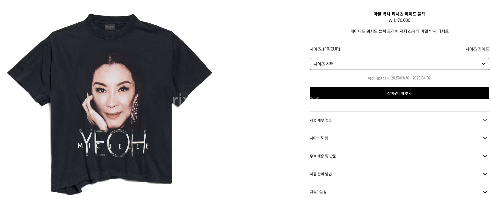The height and width of the screenshot is (198, 491).
Task: Click the black T-shirt product image
Action: pyautogui.click(x=109, y=104)
